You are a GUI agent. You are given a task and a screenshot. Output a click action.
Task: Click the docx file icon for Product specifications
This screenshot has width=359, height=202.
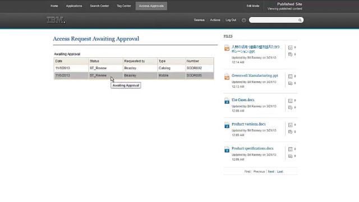[227, 149]
